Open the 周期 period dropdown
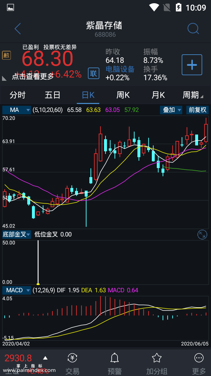Viewport: 211px width, 376px height. coord(193,95)
